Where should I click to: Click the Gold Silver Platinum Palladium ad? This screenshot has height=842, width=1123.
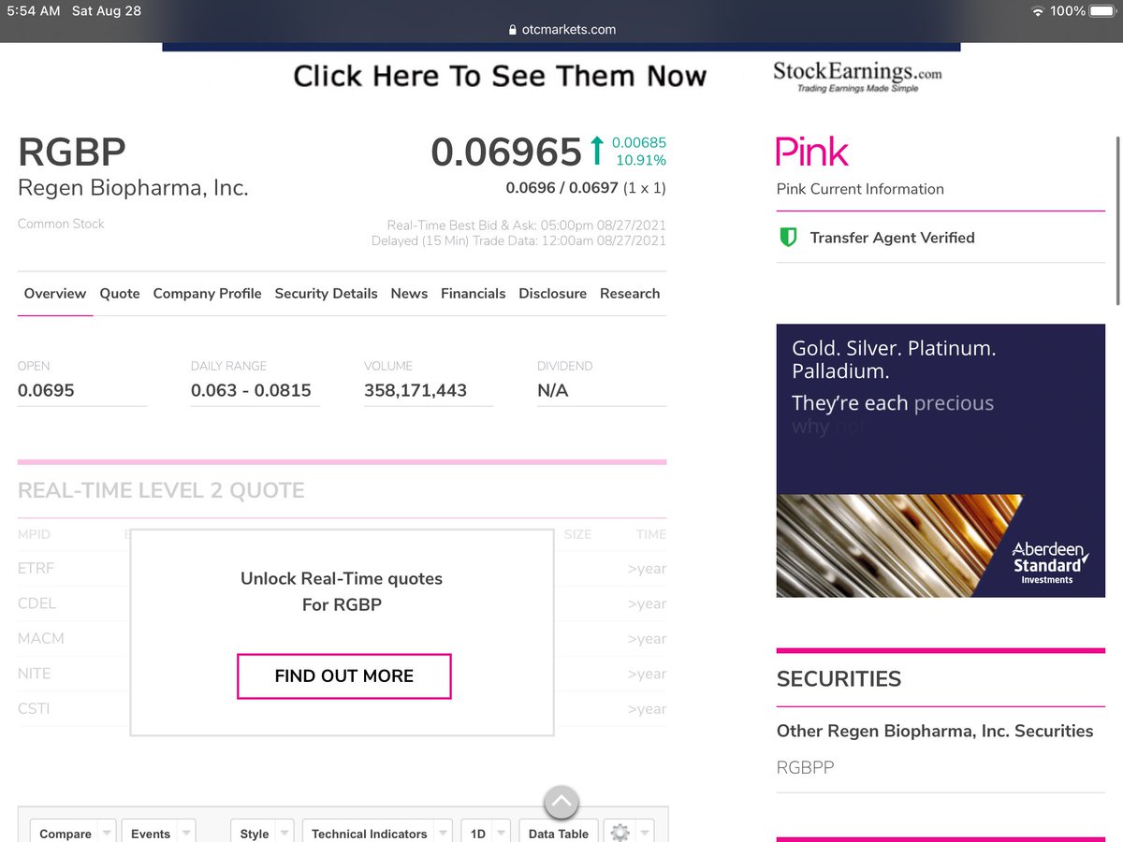tap(941, 460)
